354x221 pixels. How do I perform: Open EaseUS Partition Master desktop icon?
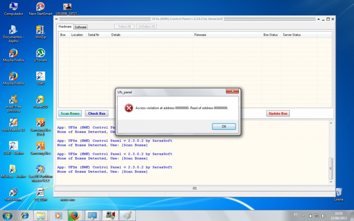pos(40,171)
